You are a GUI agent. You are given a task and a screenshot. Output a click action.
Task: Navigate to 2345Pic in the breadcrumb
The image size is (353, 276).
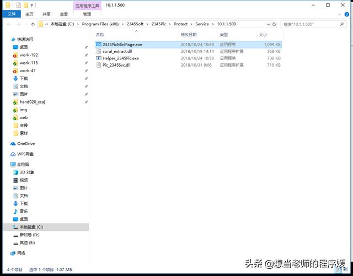click(159, 24)
